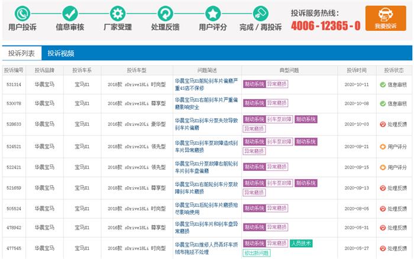
Task: Click the hotline number 4006-12365-0
Action: tap(326, 26)
